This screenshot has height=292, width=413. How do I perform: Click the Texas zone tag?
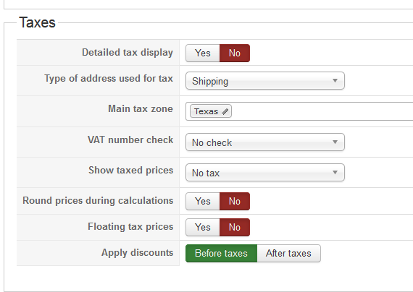[x=206, y=111]
